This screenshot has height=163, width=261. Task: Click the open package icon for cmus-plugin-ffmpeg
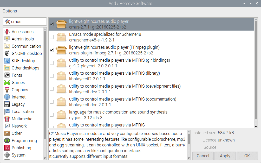pos(61,50)
